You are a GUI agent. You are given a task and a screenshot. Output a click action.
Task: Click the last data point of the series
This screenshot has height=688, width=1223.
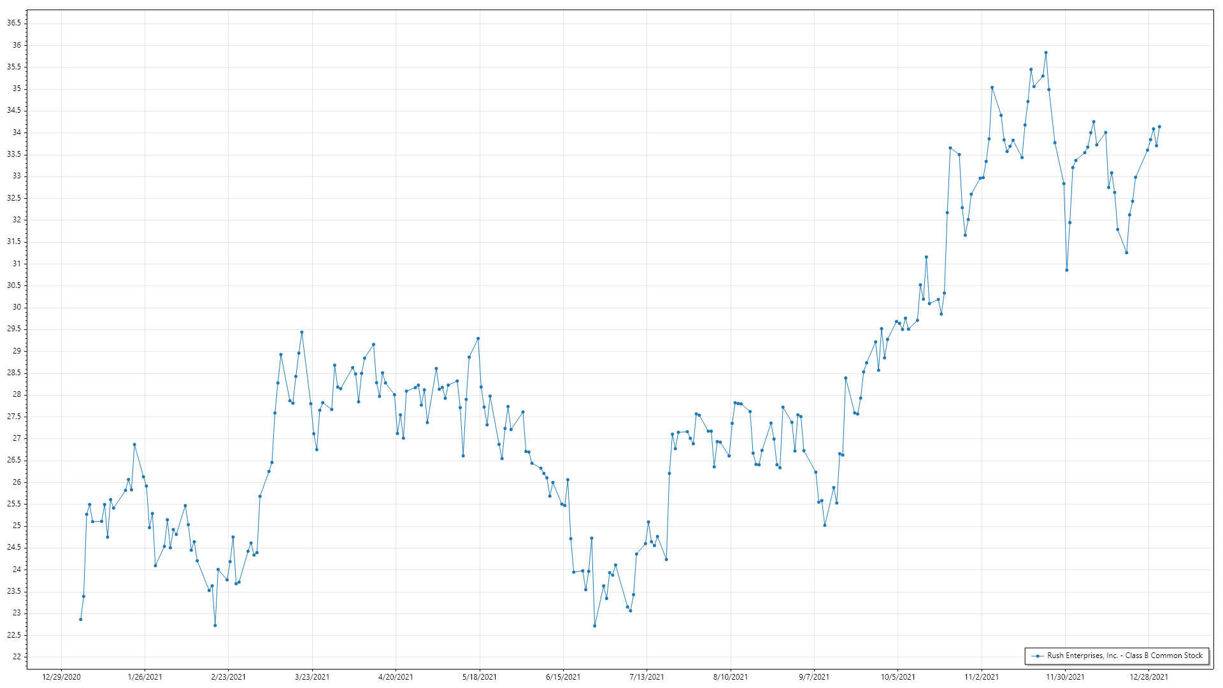tap(1159, 127)
